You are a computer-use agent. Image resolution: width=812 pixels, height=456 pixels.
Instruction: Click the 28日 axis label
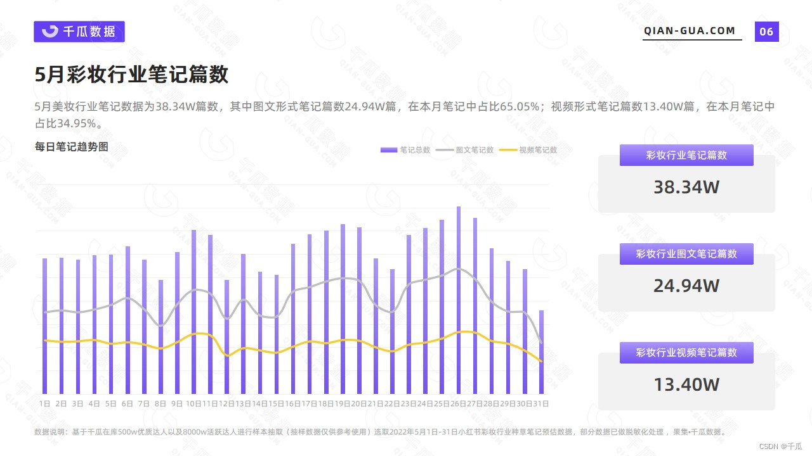coord(492,403)
